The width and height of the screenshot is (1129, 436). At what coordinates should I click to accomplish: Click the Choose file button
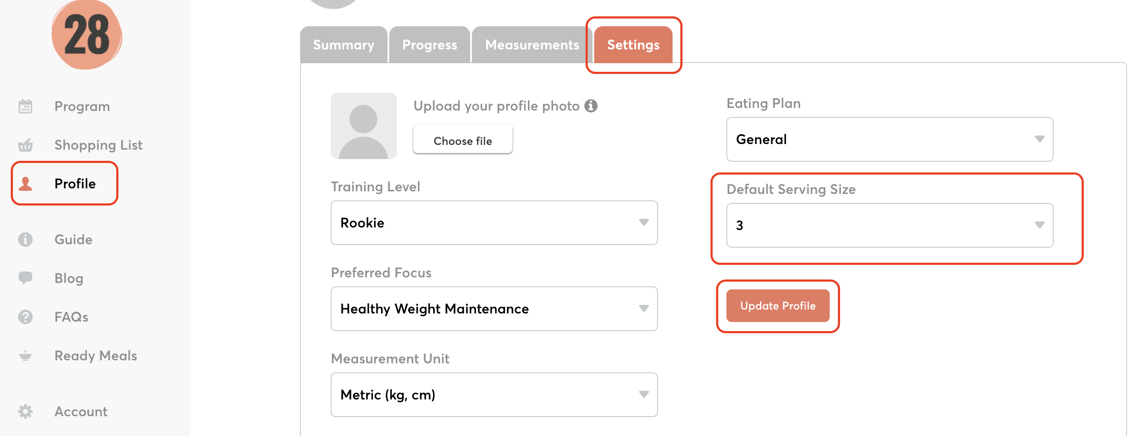pos(462,141)
